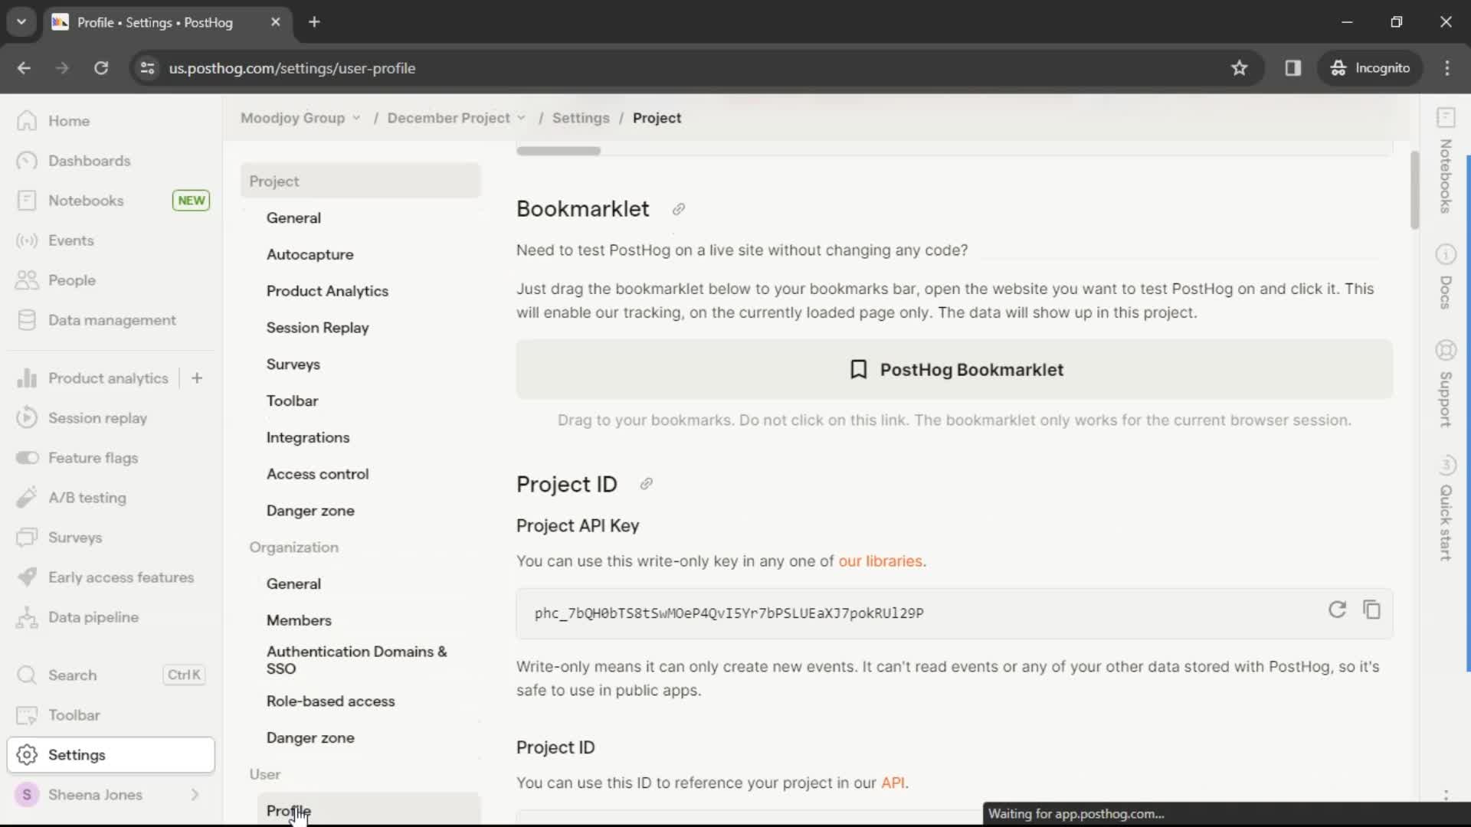Click the Data pipeline icon in sidebar

click(28, 617)
